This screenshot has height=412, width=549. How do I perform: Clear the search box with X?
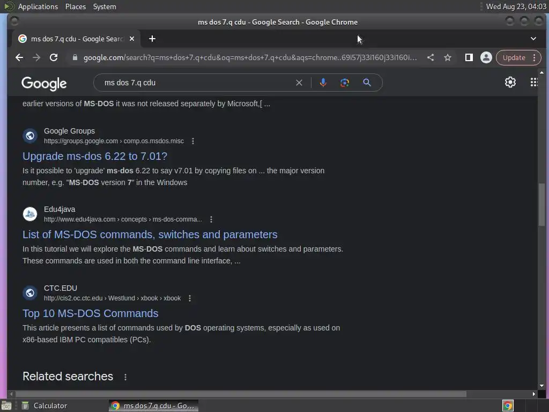click(299, 83)
